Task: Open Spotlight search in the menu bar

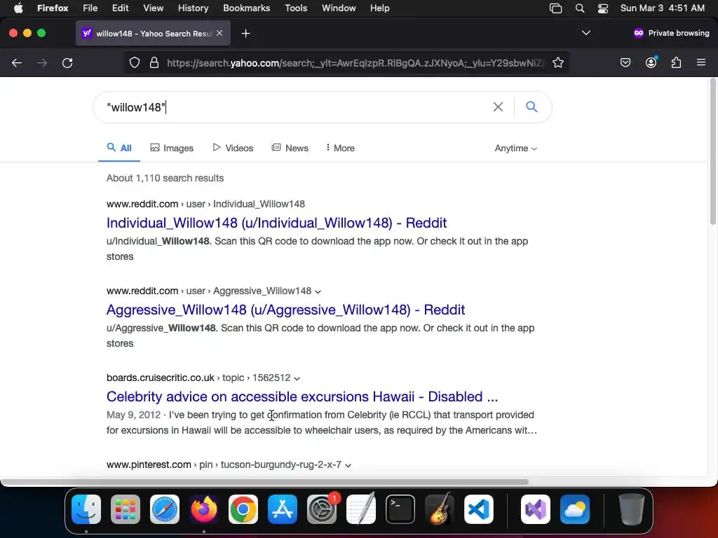Action: tap(580, 8)
